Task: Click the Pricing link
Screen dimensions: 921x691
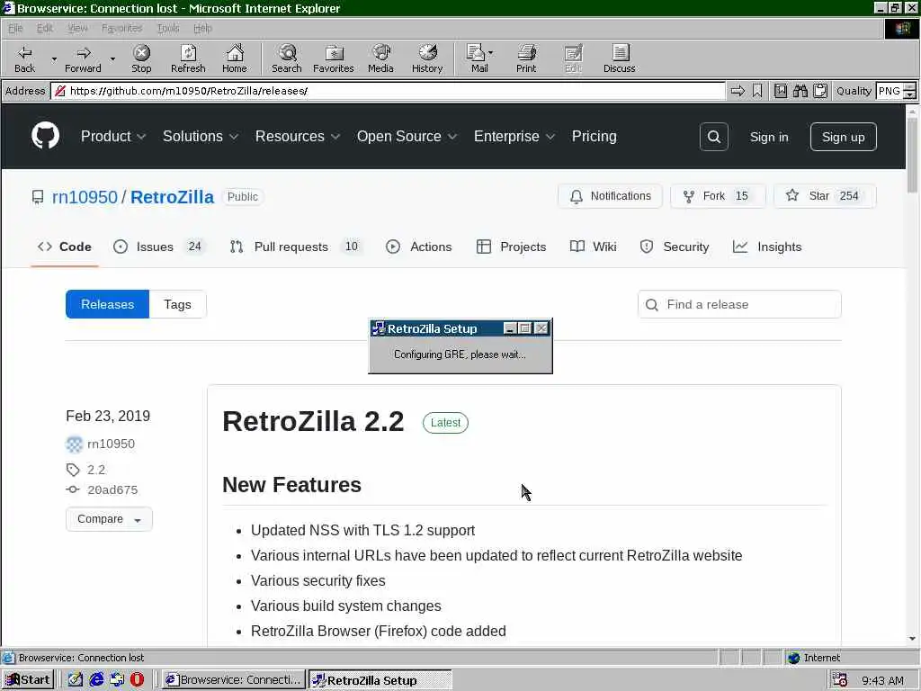Action: pos(594,137)
